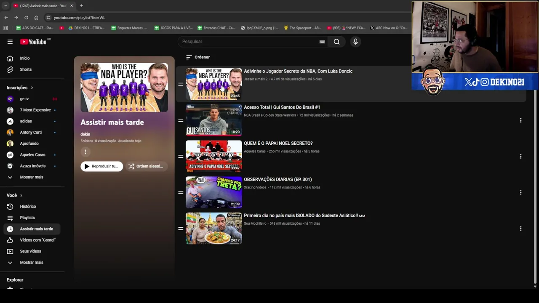Click the Reproduzir tudo play button
The image size is (539, 303).
[102, 166]
